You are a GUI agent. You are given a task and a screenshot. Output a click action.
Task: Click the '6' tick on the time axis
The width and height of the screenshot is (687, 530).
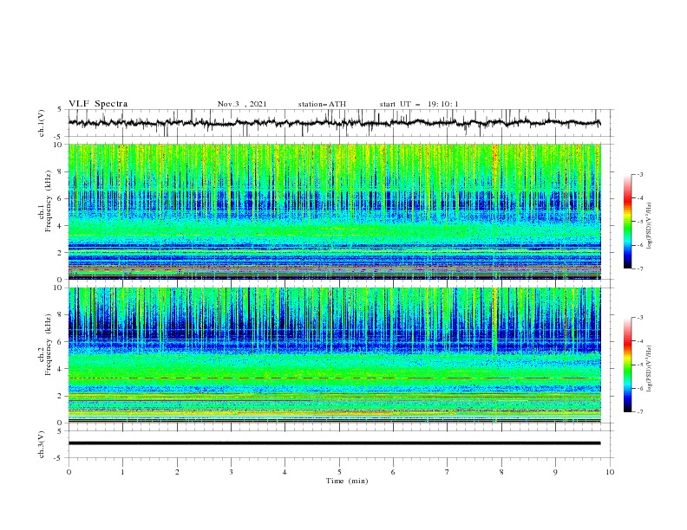(393, 472)
